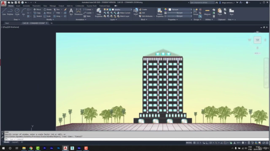
Task: Select the Text annotation tool
Action: pos(71,12)
